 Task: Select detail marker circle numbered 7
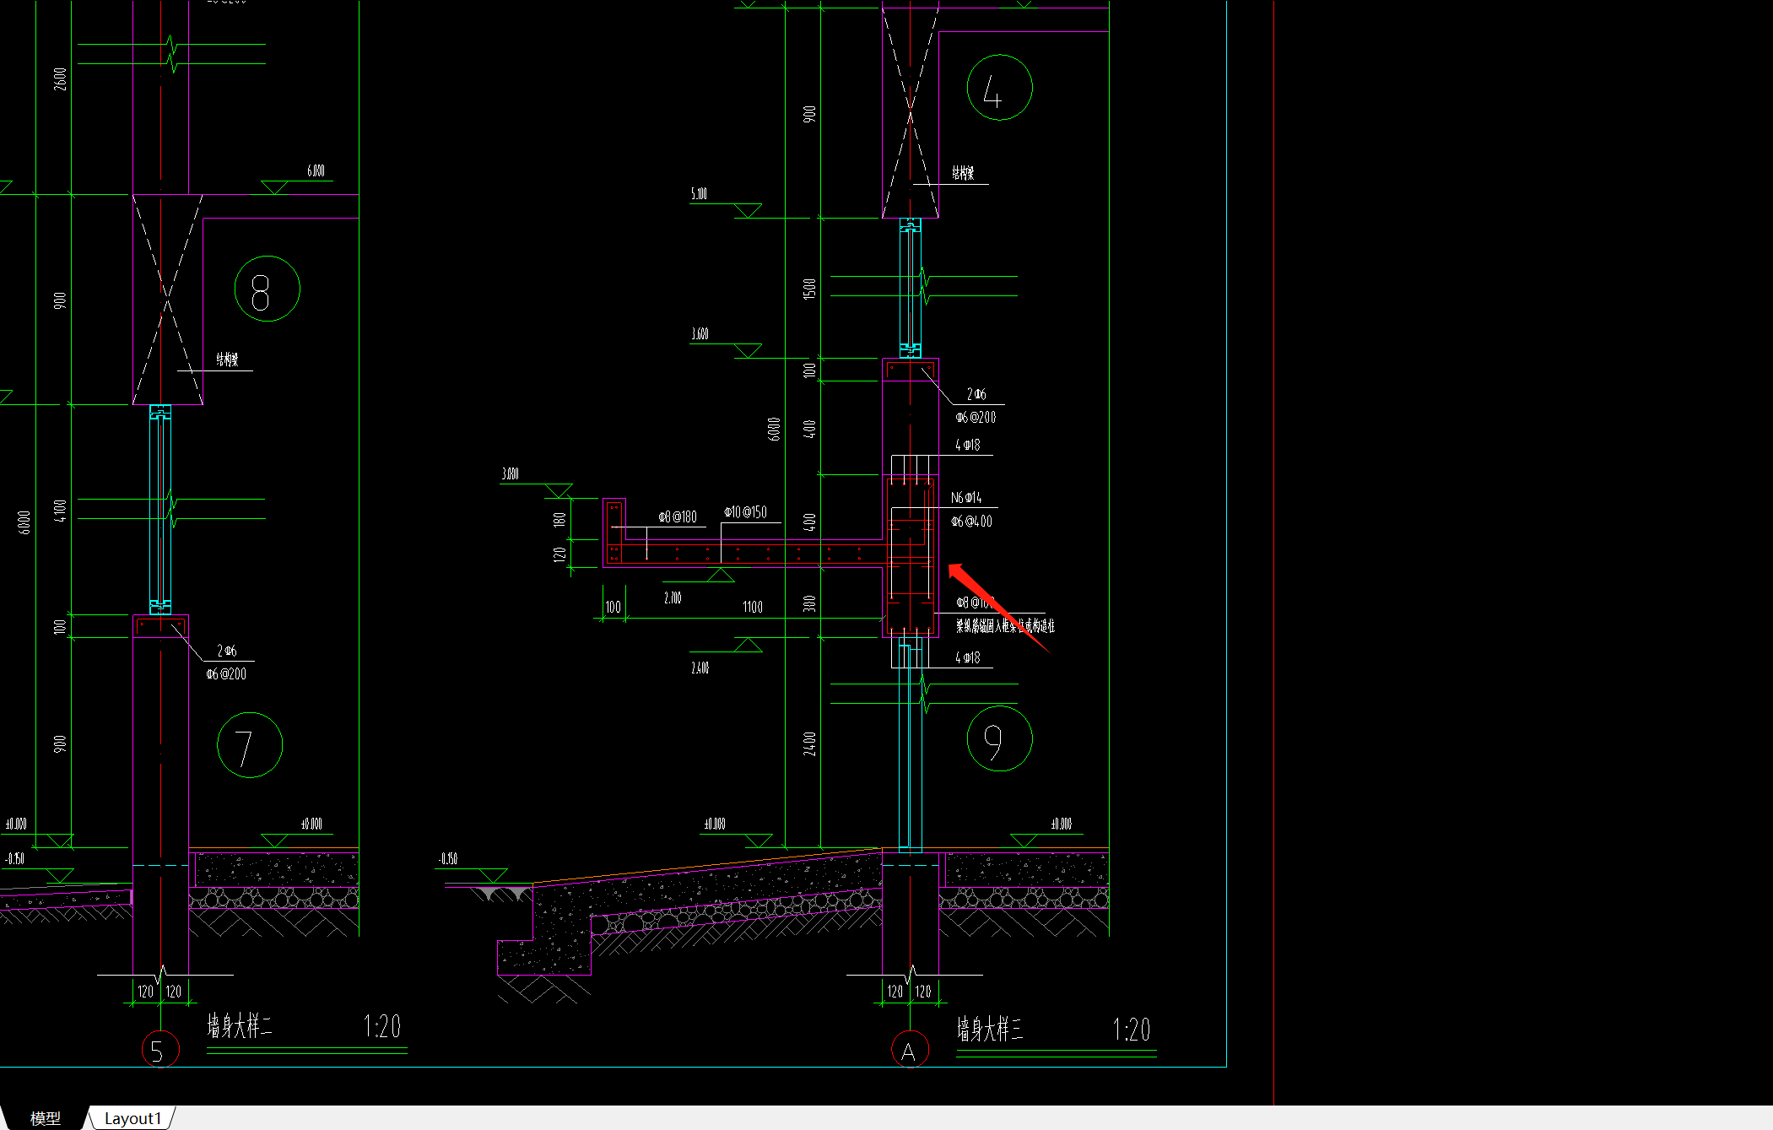pos(250,745)
